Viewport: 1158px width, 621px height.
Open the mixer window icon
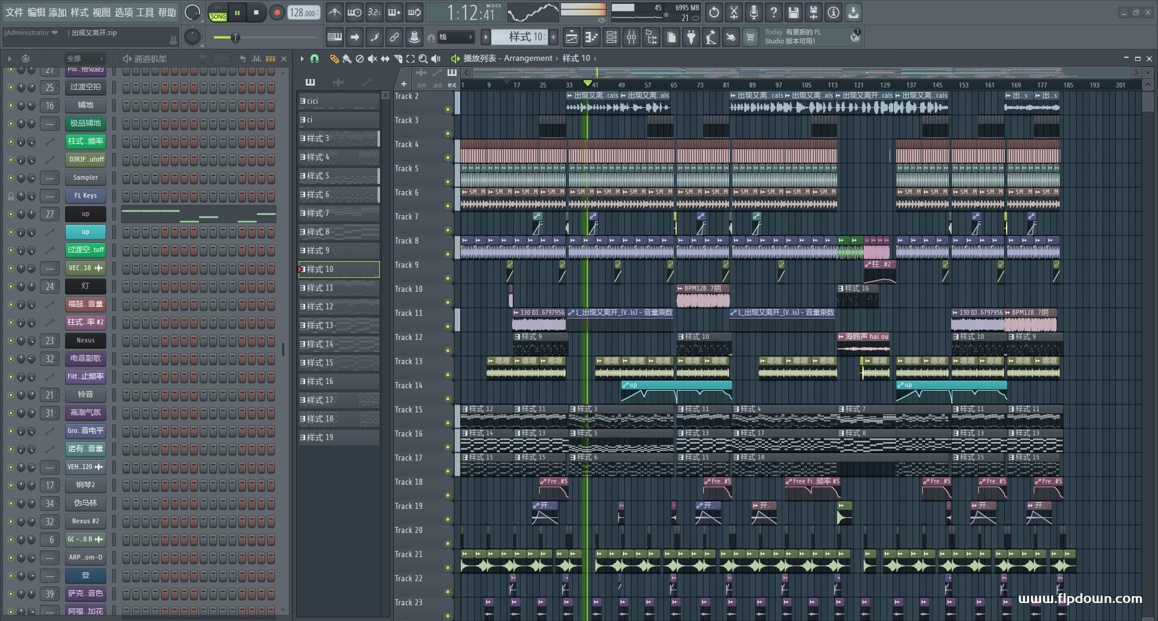click(631, 38)
